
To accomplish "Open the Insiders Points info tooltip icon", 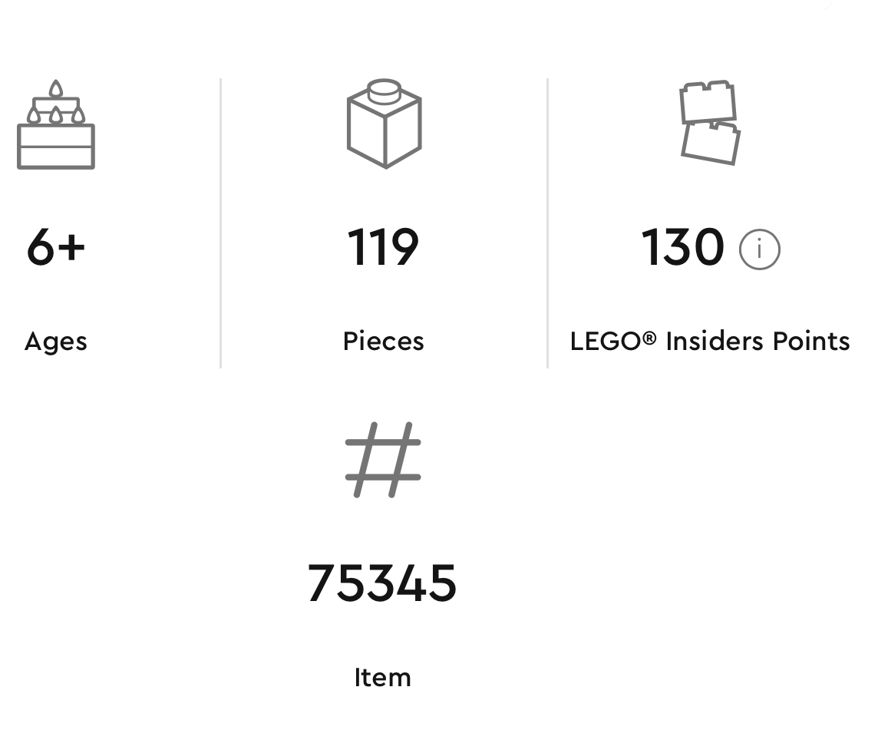I will (x=759, y=249).
